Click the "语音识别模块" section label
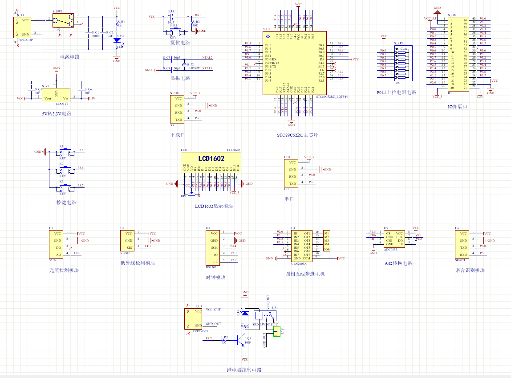The height and width of the screenshot is (378, 511). (470, 271)
